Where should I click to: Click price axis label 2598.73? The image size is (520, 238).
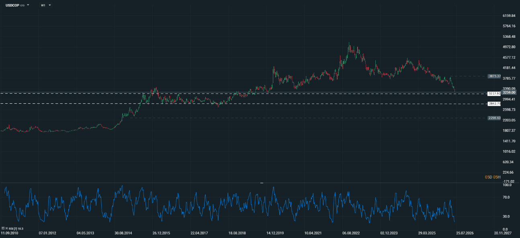tap(509, 110)
